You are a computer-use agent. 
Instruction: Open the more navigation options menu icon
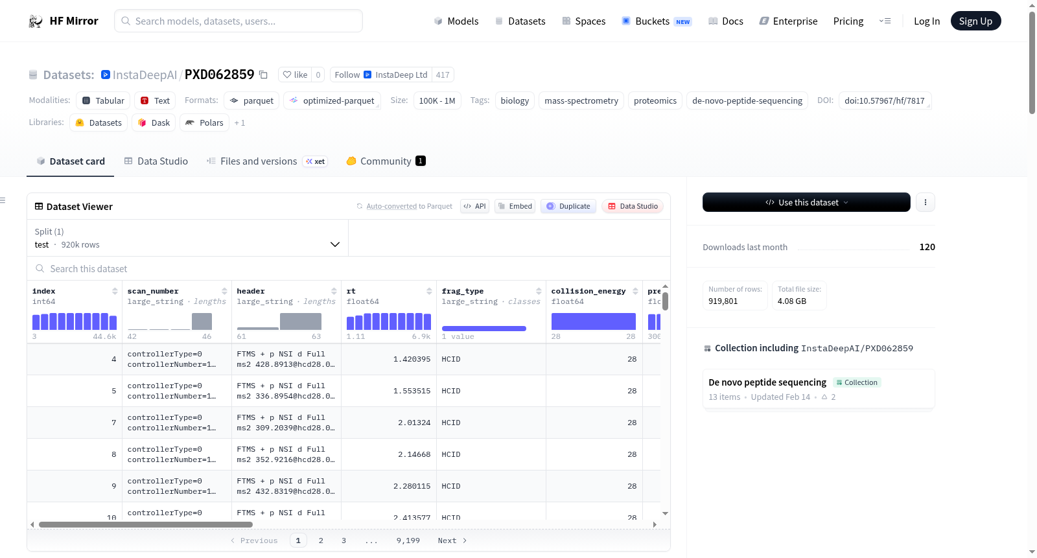[x=885, y=21]
